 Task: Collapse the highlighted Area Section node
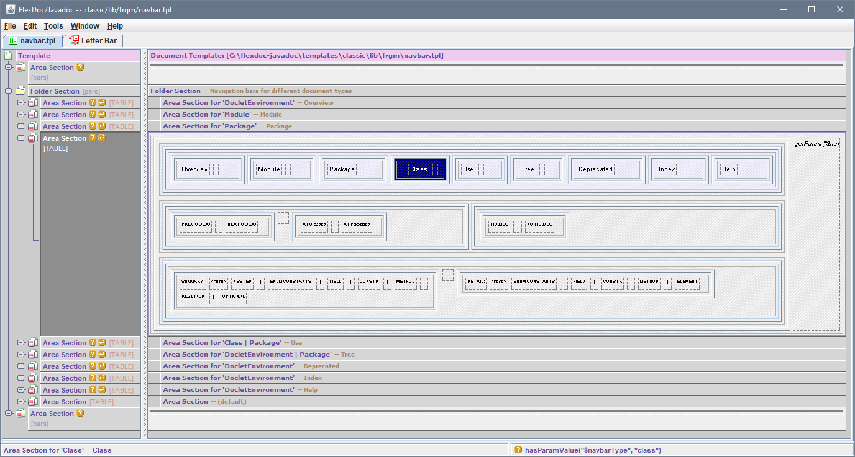21,138
